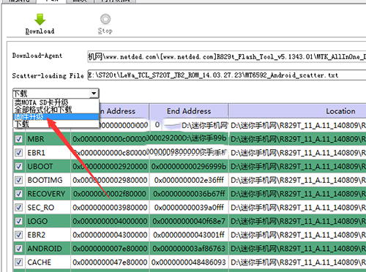This screenshot has height=272, width=366.
Task: Click end address 0x00000000043001ff
Action: [189, 235]
